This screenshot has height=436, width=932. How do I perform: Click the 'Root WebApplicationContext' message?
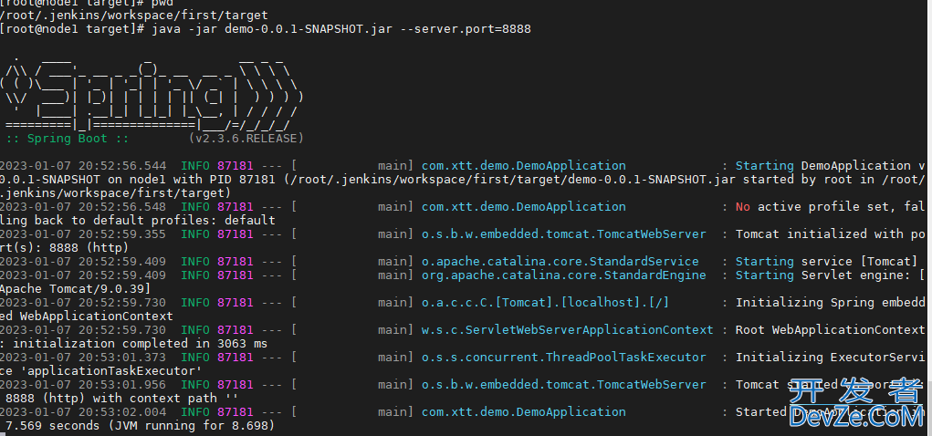click(831, 329)
